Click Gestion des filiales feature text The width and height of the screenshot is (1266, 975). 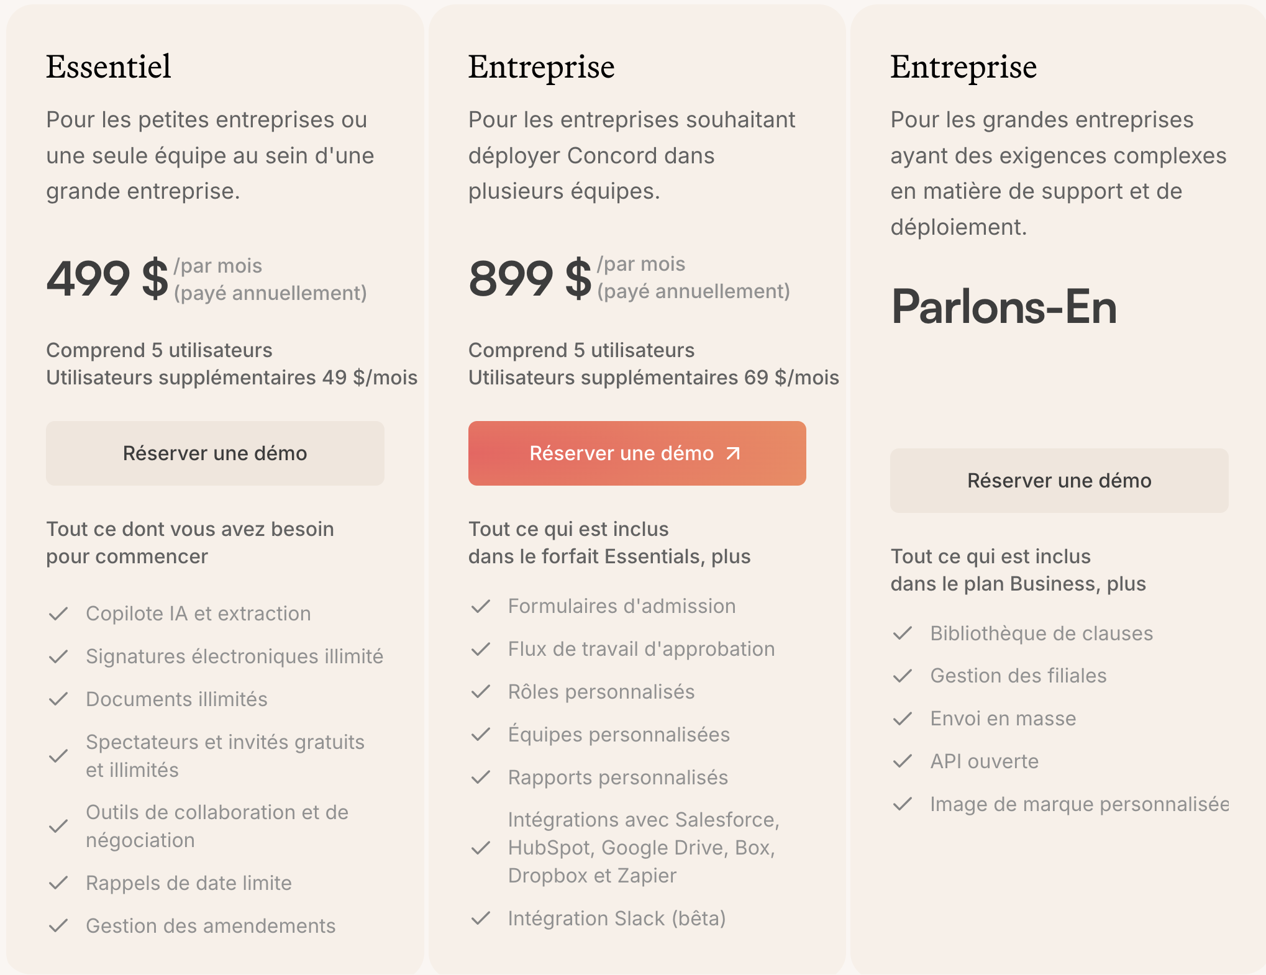(1018, 676)
